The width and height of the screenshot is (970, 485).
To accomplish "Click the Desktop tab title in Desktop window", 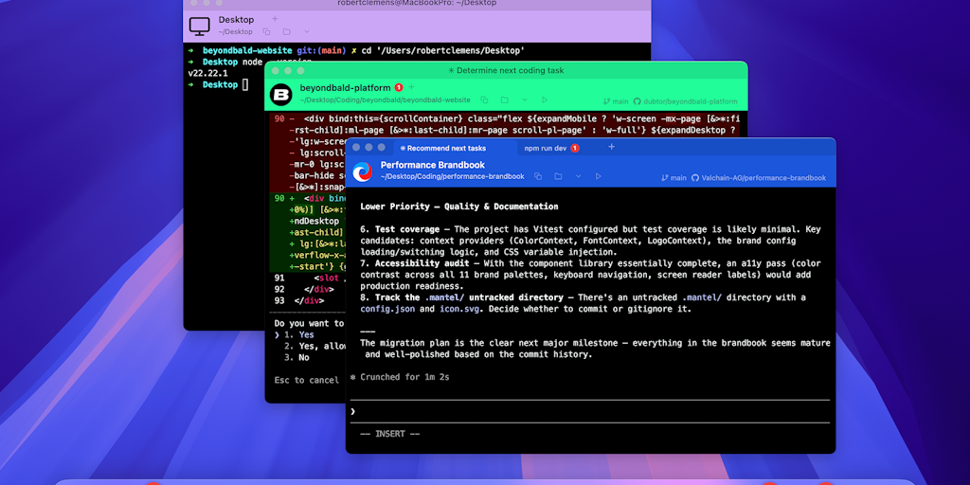I will (x=236, y=20).
